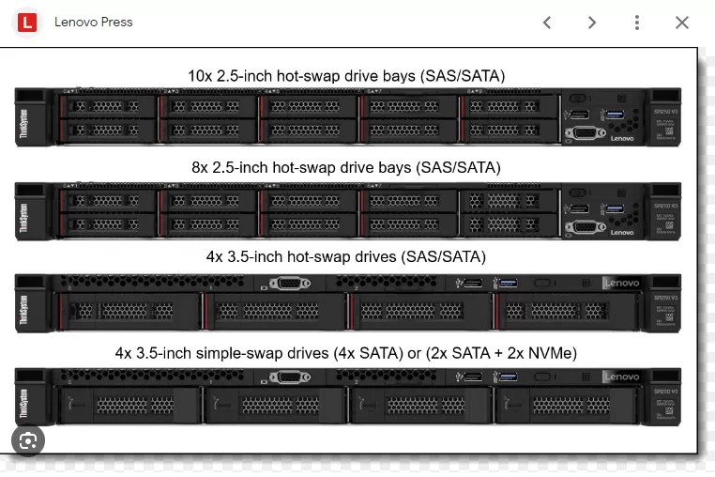
Task: Advance to the next image
Action: (592, 23)
